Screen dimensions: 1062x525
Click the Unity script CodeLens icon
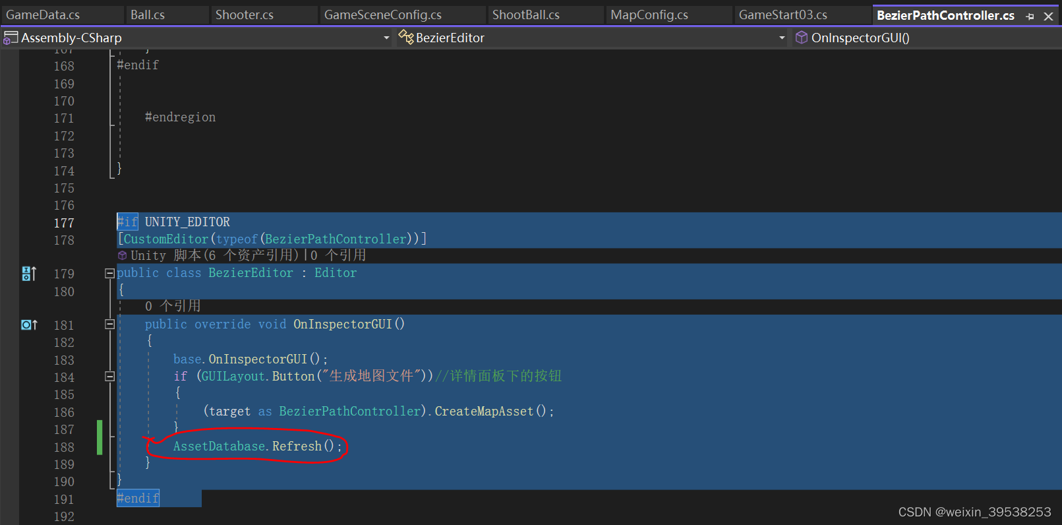(x=122, y=256)
